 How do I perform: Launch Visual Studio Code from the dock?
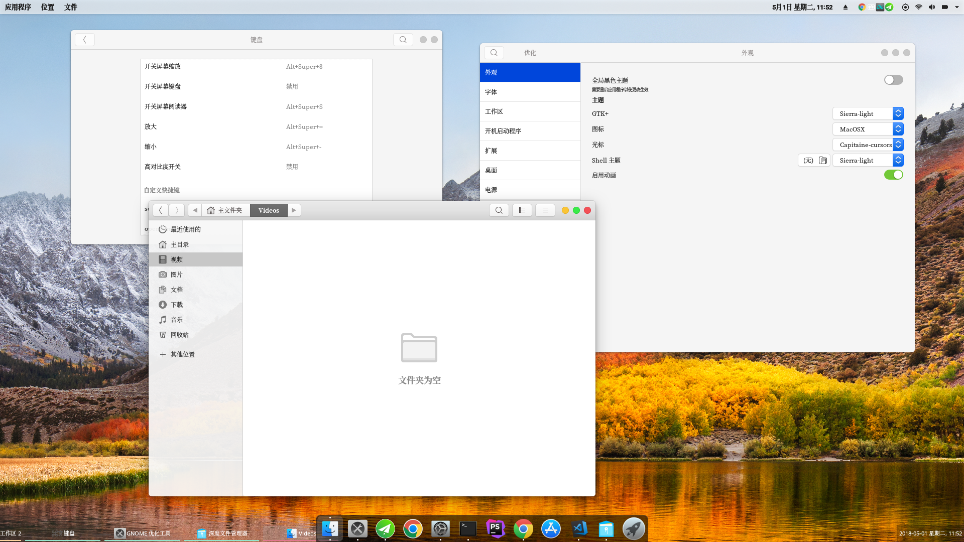coord(579,528)
